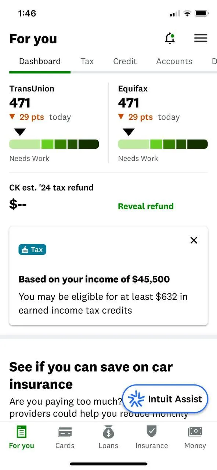The width and height of the screenshot is (217, 470).
Task: Open the Accounts tab
Action: pyautogui.click(x=174, y=61)
